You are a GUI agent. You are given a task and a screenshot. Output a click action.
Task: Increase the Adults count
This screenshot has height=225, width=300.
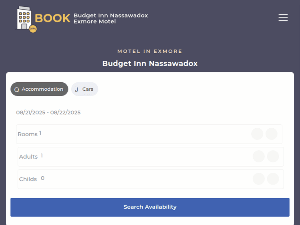click(x=273, y=156)
